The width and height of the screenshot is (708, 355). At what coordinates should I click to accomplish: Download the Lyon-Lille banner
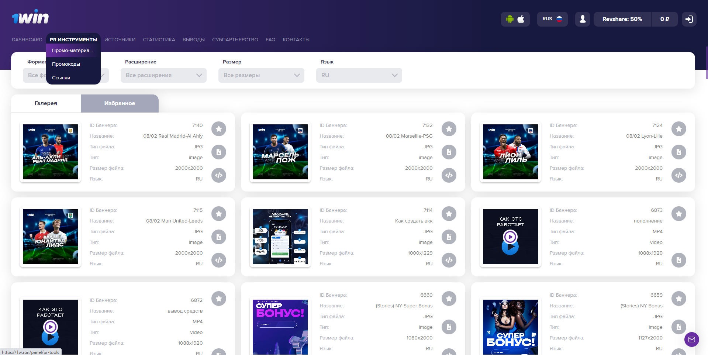click(679, 152)
